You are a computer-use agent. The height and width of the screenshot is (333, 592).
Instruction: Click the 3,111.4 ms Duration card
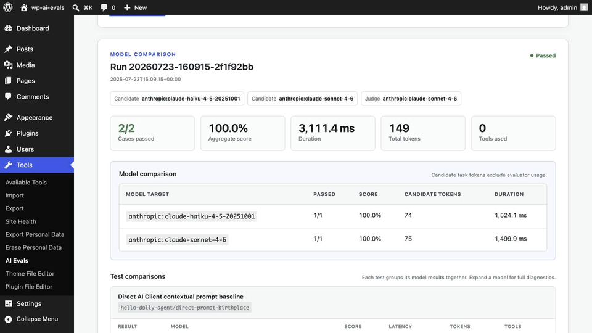pos(333,133)
